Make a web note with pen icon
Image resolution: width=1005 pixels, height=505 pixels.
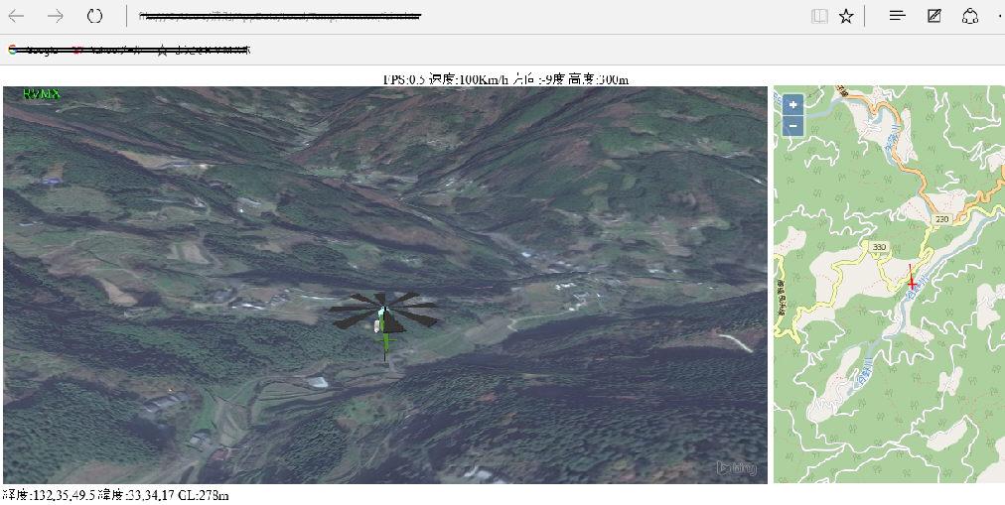click(933, 16)
